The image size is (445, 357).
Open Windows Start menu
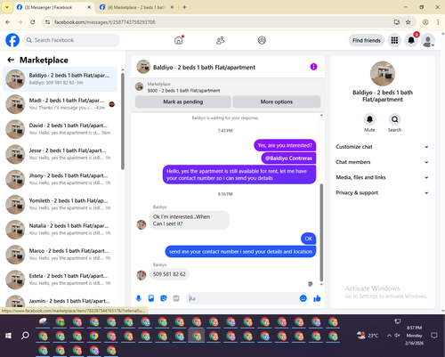point(8,336)
